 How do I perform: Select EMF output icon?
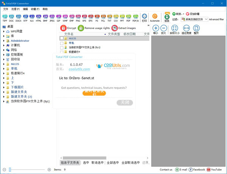pos(72,18)
